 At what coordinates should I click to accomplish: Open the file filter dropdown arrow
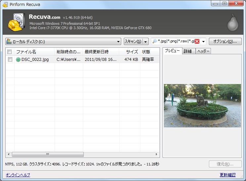click(203, 42)
